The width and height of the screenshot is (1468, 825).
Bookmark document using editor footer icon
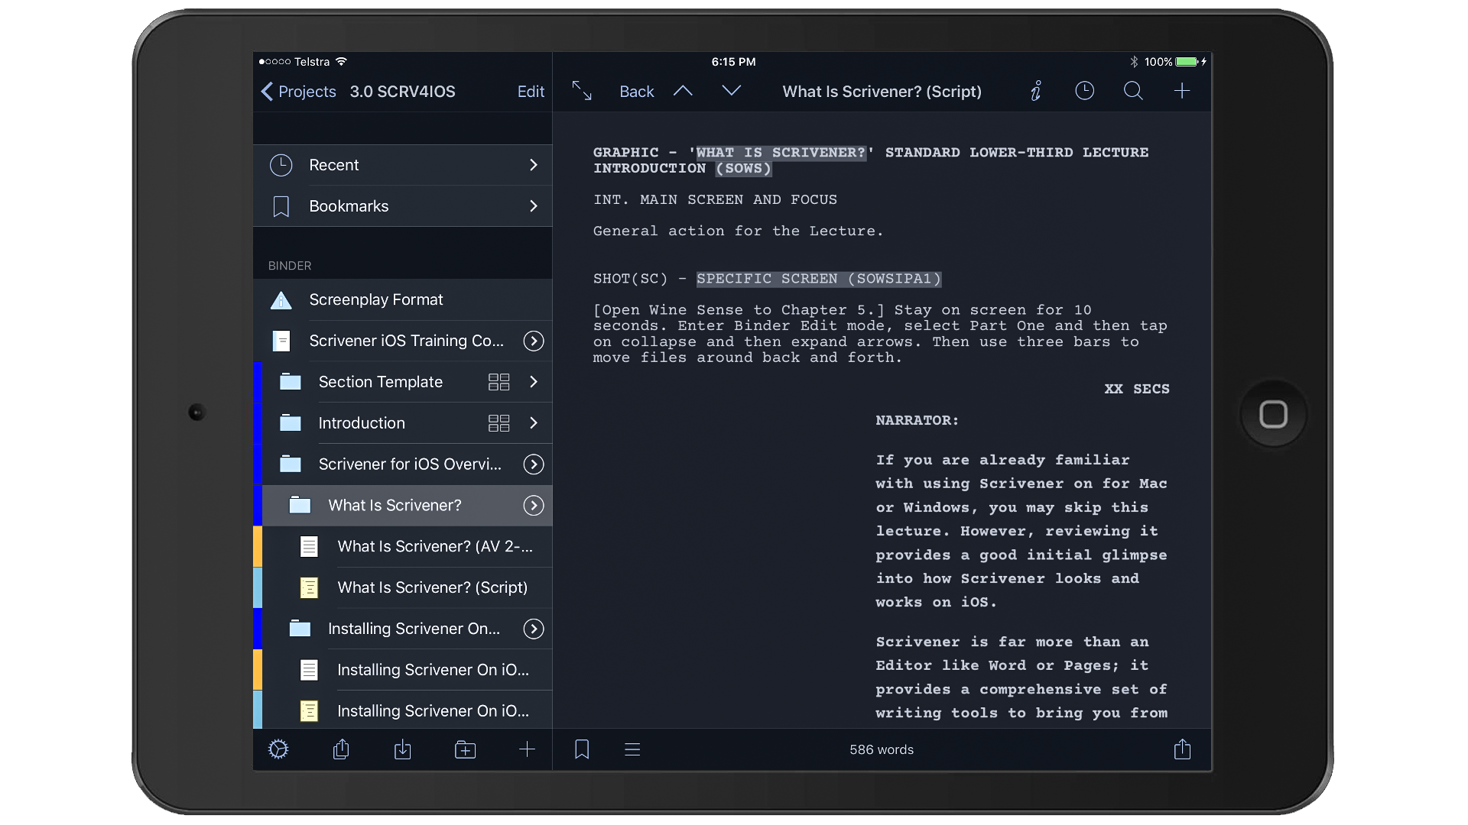pyautogui.click(x=582, y=749)
